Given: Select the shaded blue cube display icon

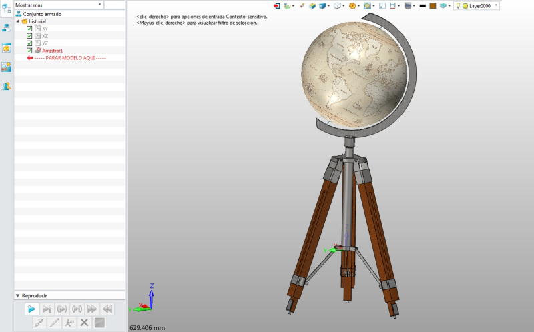Looking at the screenshot, I should pos(322,6).
